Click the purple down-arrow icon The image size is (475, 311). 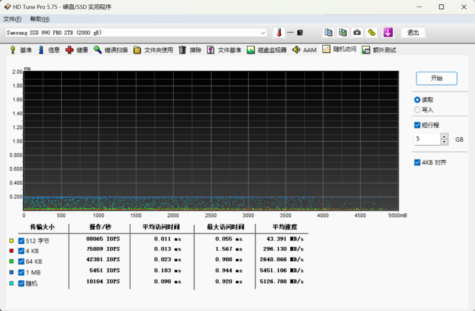click(387, 33)
